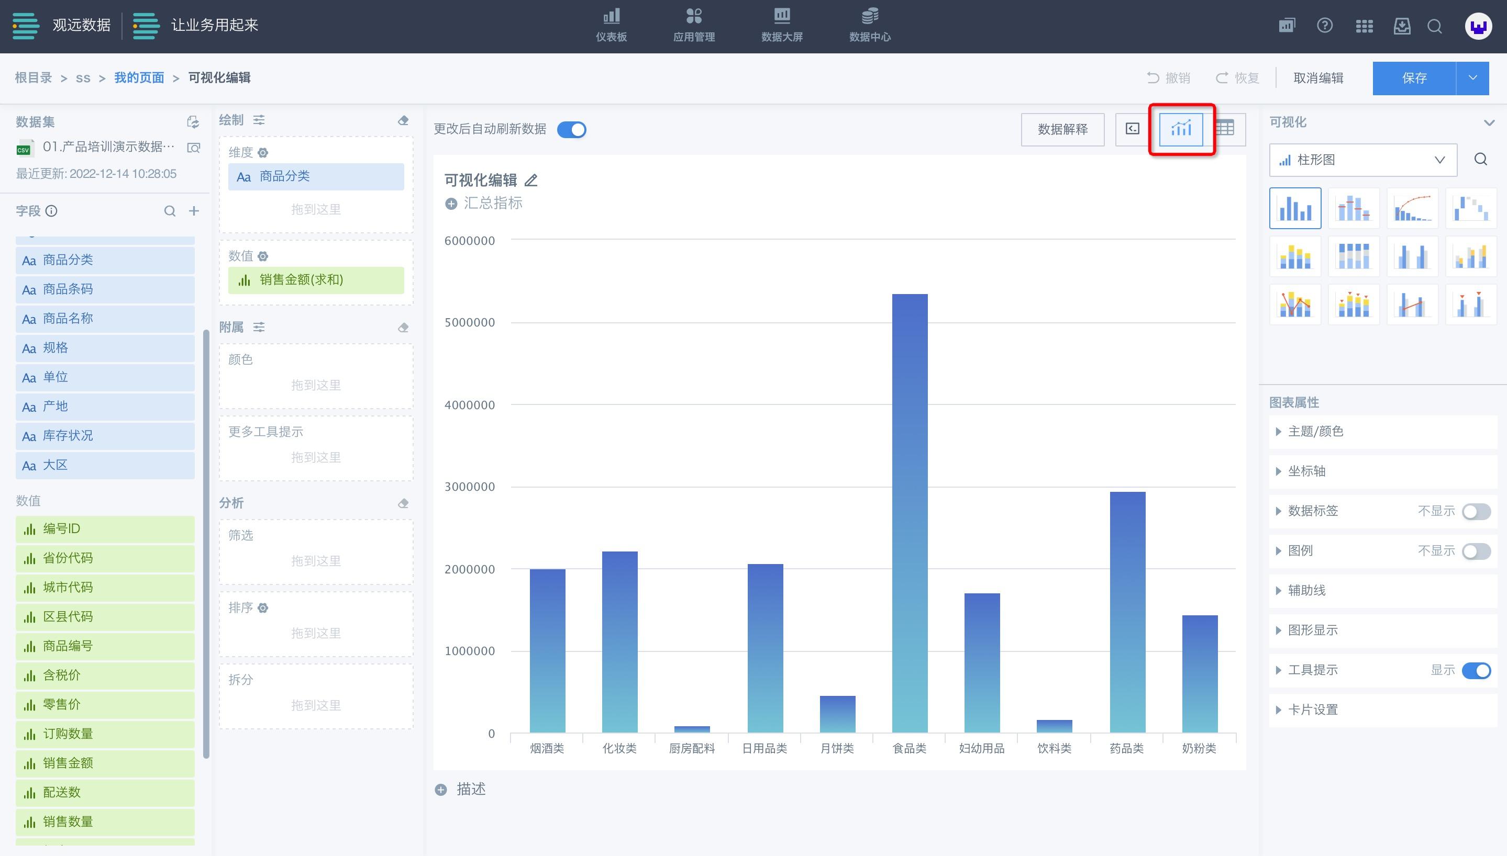This screenshot has height=856, width=1507.
Task: Click the add field plus icon
Action: 194,211
